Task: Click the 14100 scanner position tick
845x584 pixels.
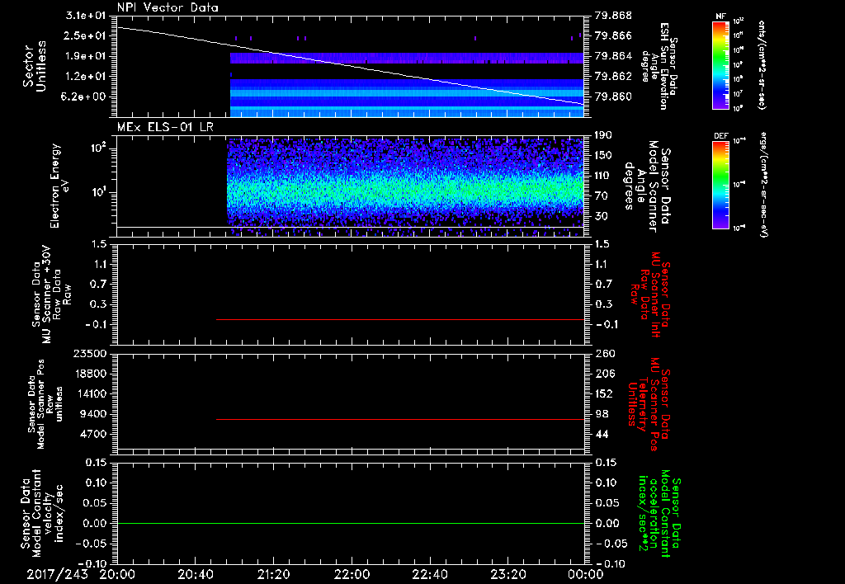Action: [x=89, y=393]
